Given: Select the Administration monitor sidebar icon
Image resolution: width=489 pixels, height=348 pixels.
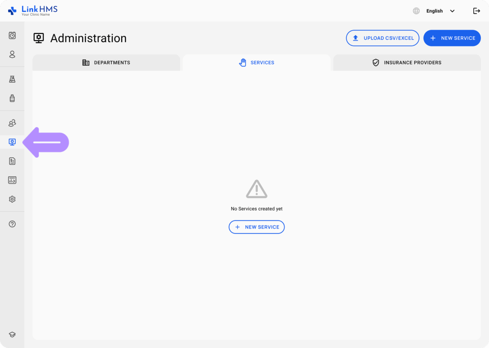Looking at the screenshot, I should (12, 142).
